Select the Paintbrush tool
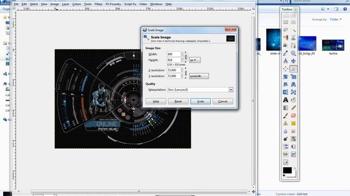 (285, 115)
